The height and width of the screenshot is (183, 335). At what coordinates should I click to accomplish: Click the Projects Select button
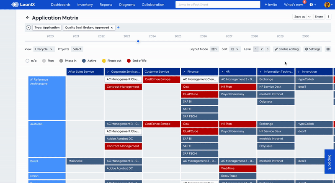click(77, 49)
